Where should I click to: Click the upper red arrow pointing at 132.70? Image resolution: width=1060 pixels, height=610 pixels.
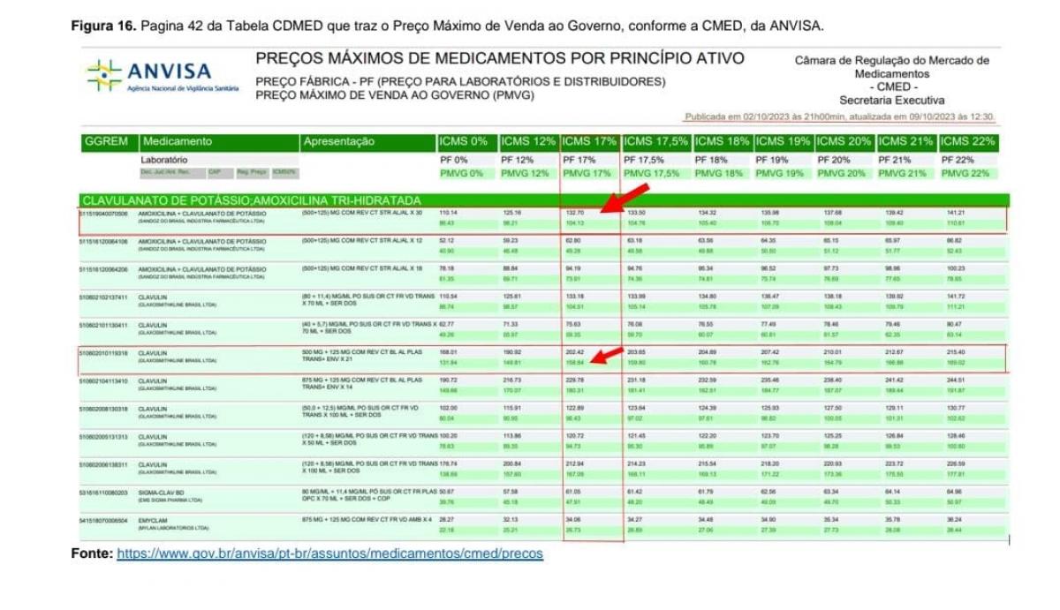point(626,200)
